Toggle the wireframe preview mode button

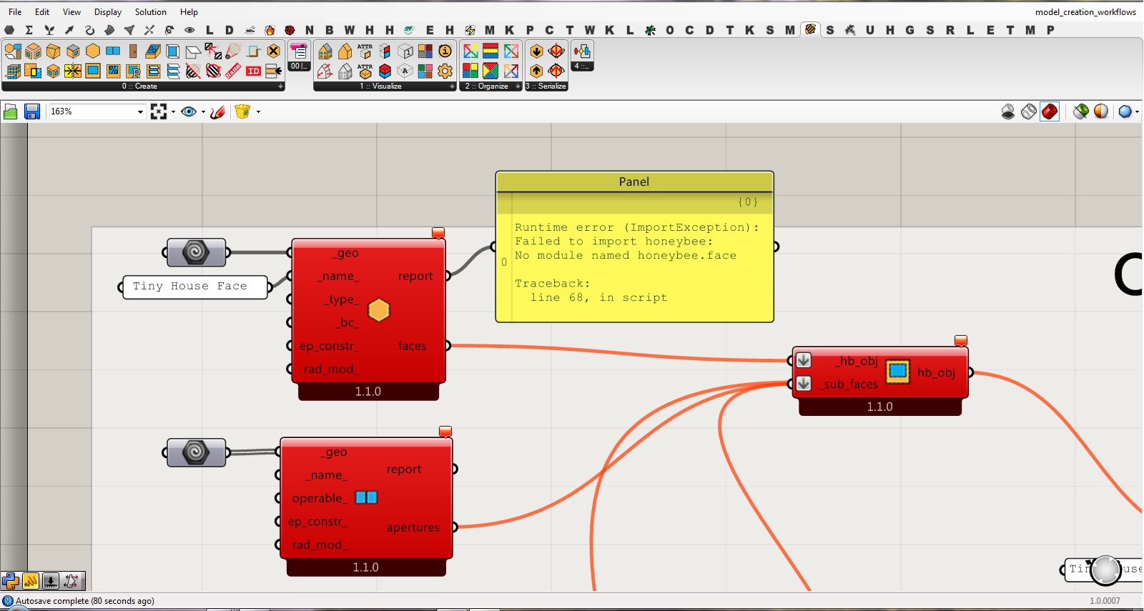[1029, 111]
